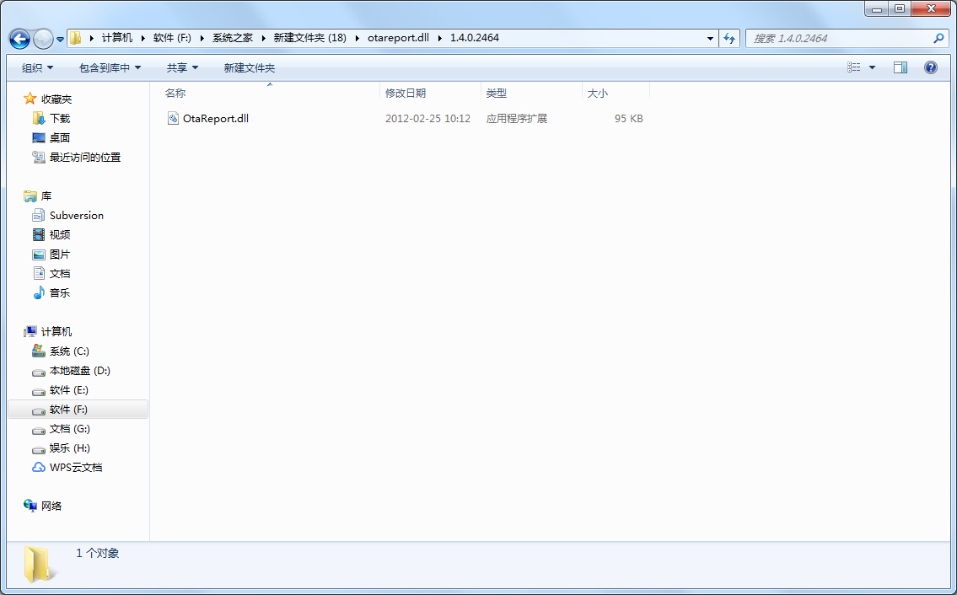The height and width of the screenshot is (595, 957).
Task: Toggle the preview pane icon
Action: (901, 67)
